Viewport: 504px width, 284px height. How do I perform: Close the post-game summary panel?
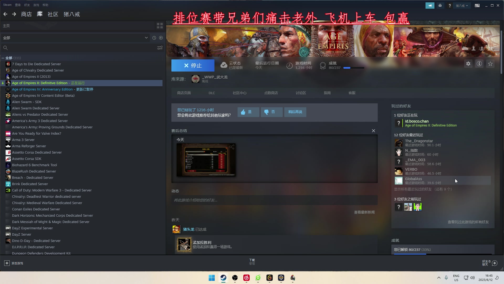[373, 131]
